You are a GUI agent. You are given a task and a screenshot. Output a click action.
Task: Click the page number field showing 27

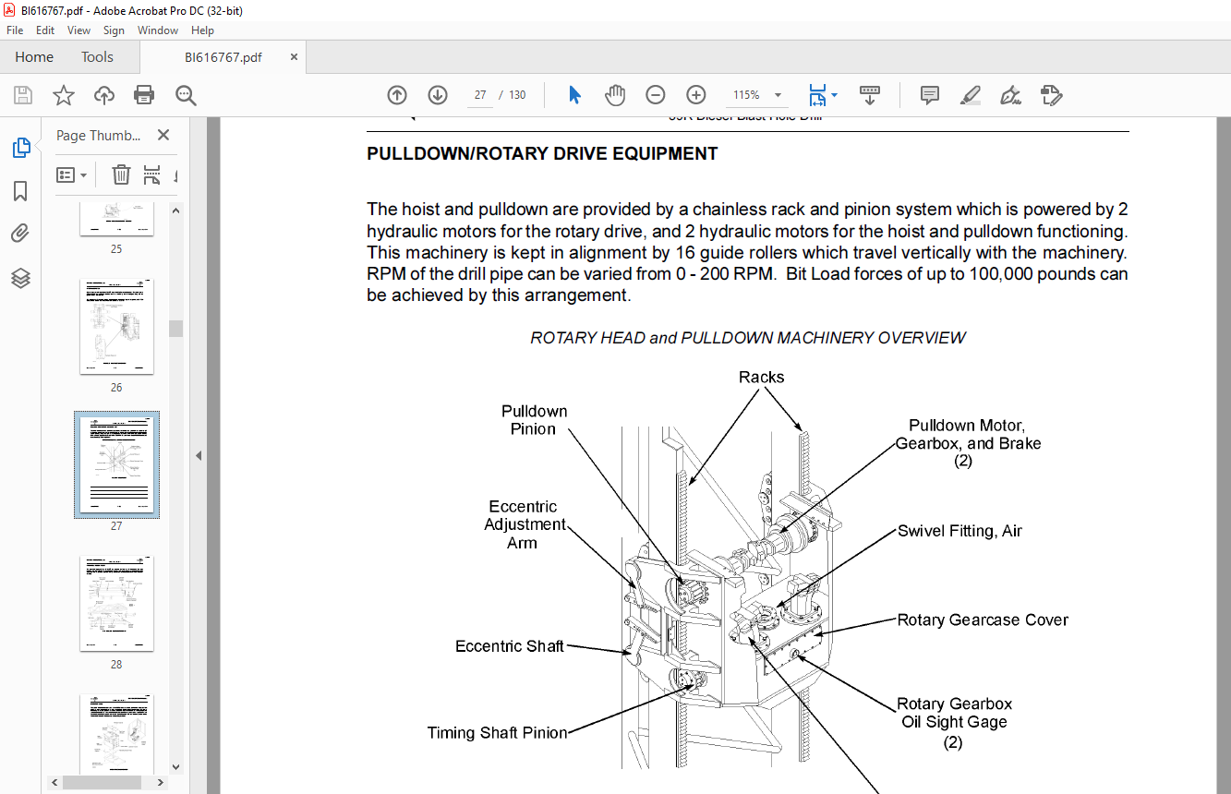coord(480,95)
